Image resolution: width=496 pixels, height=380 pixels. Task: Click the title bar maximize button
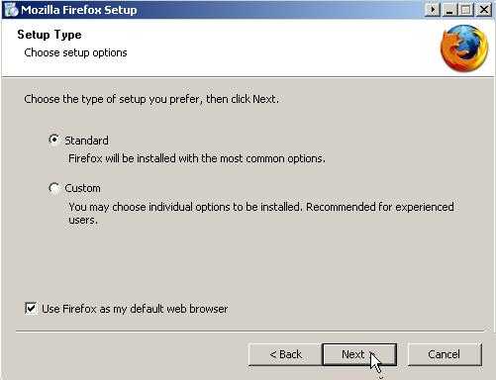tap(466, 10)
